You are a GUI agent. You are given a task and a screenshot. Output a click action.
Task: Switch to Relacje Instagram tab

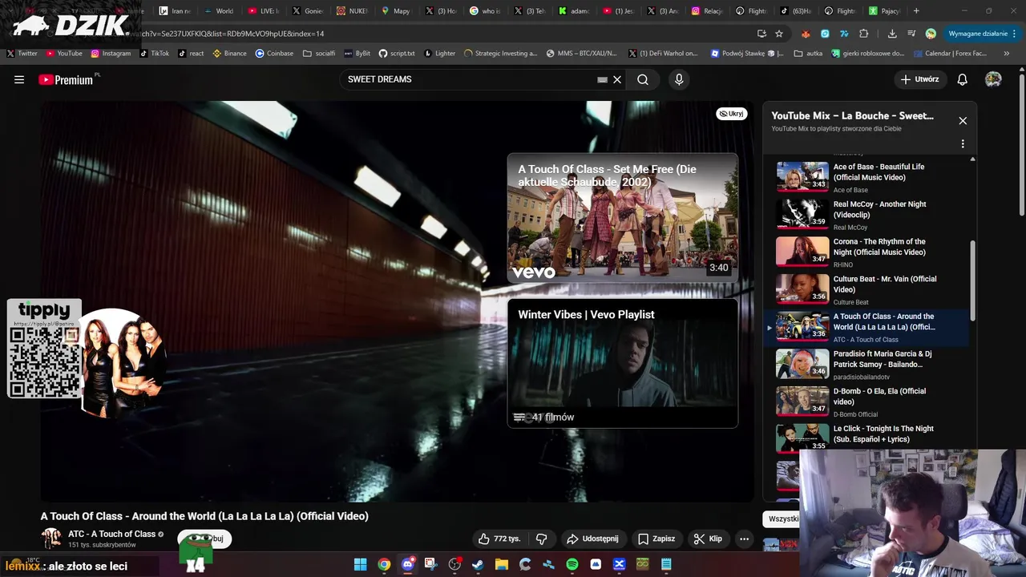click(707, 11)
